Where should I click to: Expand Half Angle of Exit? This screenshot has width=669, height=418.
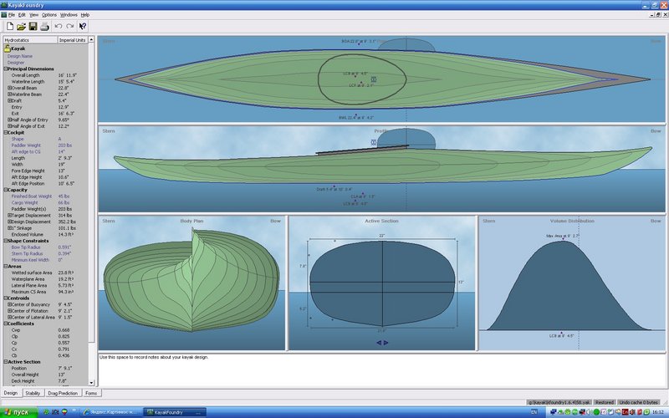pos(9,126)
